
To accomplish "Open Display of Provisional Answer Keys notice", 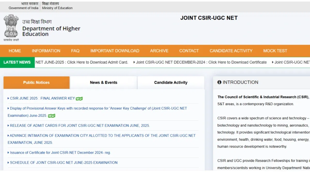I will coord(97,112).
